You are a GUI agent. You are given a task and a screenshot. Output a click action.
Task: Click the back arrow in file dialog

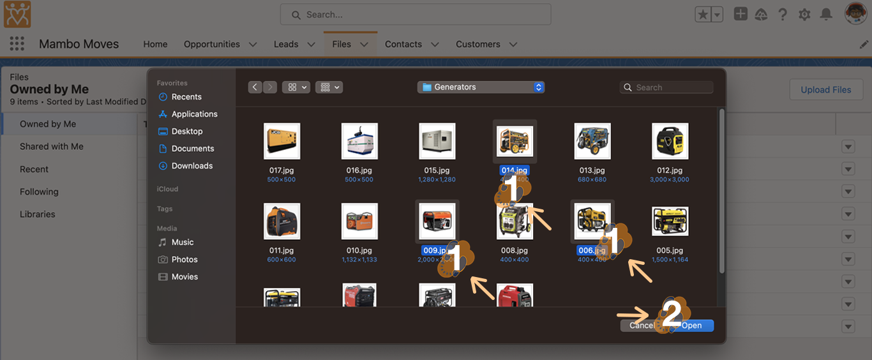point(255,87)
